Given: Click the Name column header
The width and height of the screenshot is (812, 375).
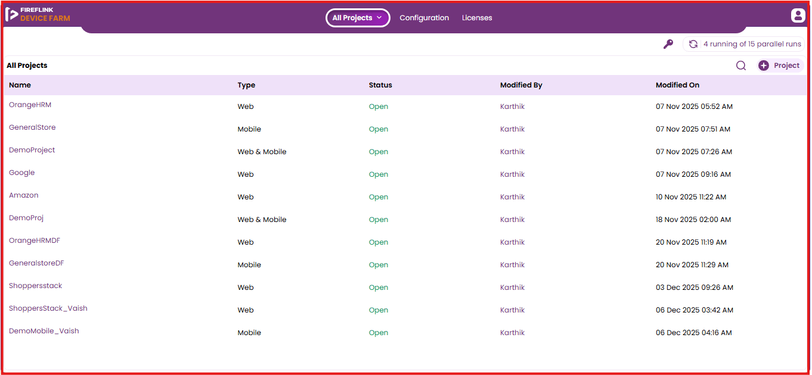Looking at the screenshot, I should click(20, 85).
